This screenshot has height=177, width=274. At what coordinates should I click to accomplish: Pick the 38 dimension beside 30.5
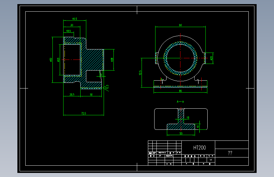(x=91, y=94)
